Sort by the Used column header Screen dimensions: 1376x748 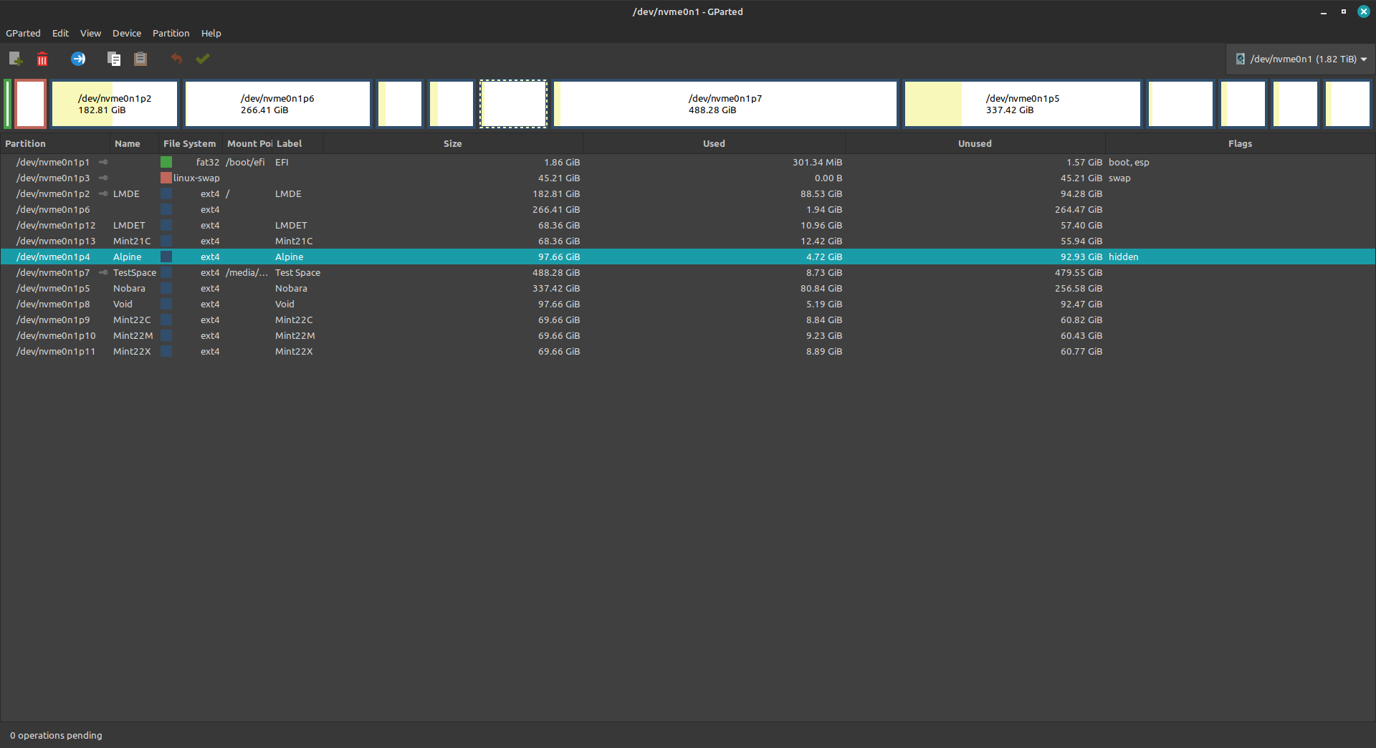tap(714, 143)
